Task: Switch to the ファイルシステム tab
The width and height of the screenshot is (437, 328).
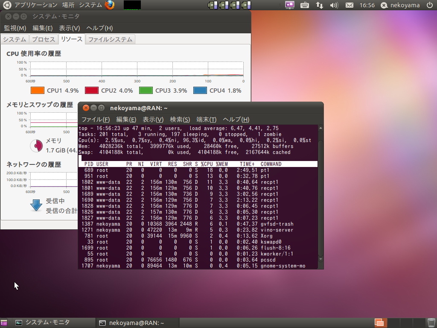Action: (x=110, y=39)
